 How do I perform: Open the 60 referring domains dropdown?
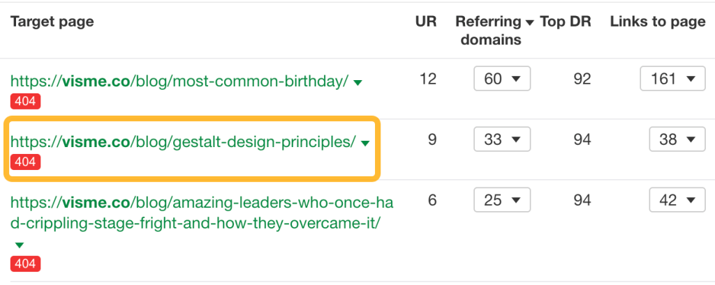click(x=502, y=79)
